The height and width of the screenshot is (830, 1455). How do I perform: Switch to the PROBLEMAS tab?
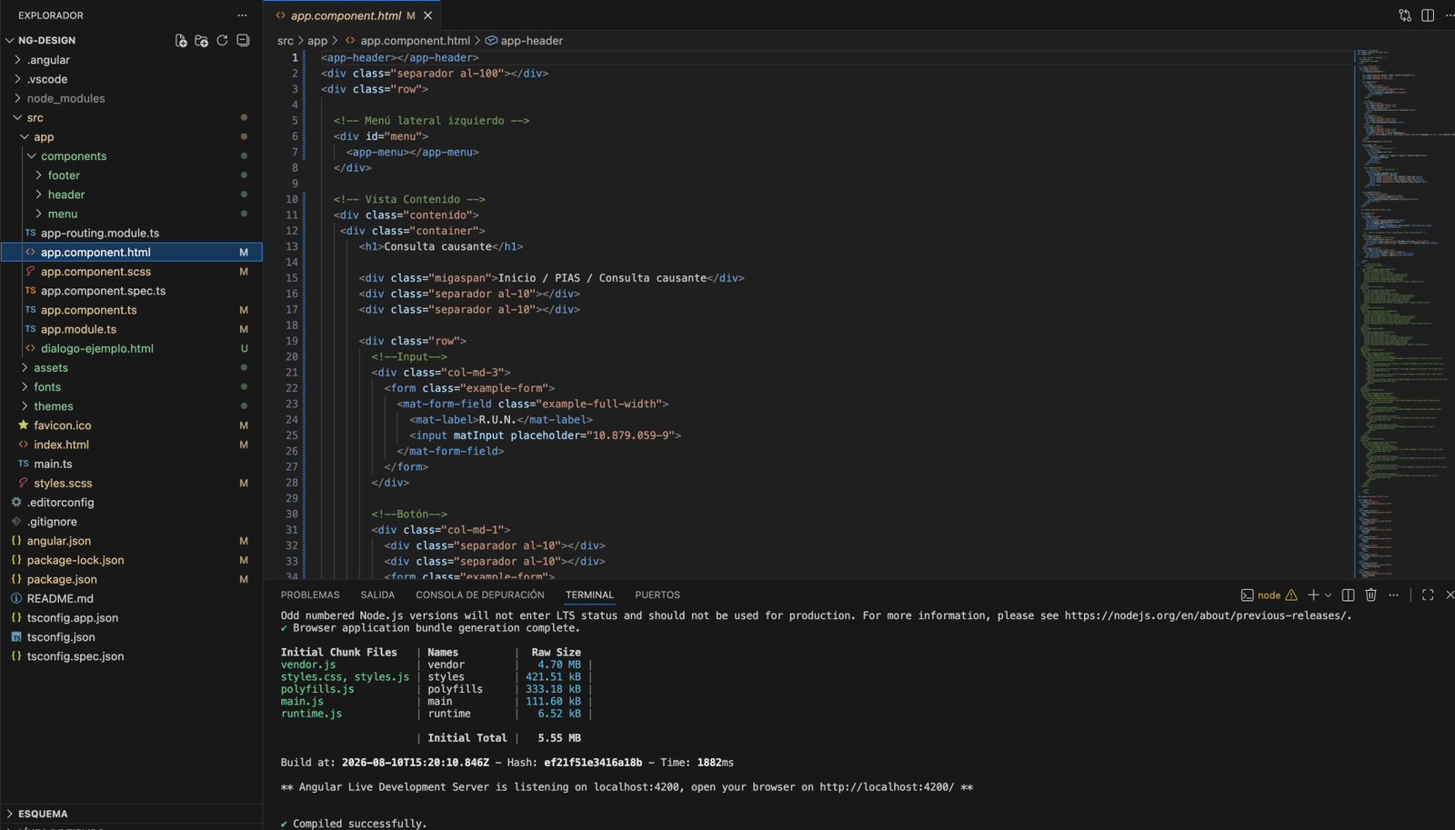(x=310, y=595)
